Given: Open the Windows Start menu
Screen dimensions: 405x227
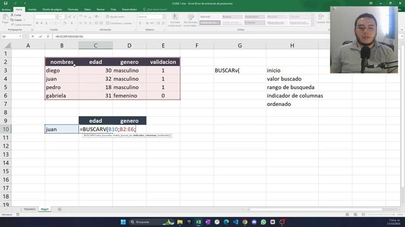Looking at the screenshot, I should pos(123,222).
